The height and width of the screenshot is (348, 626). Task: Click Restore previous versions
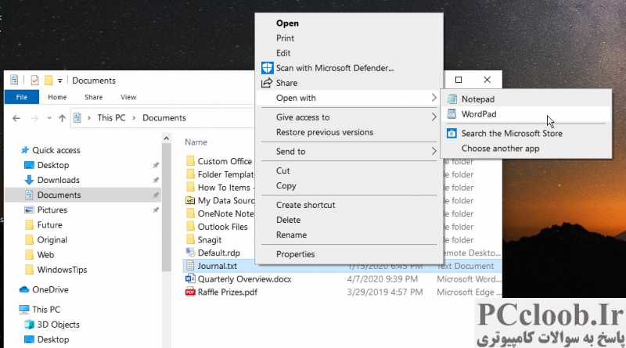pos(325,132)
